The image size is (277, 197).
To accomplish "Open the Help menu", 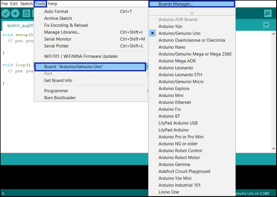I will (x=53, y=4).
